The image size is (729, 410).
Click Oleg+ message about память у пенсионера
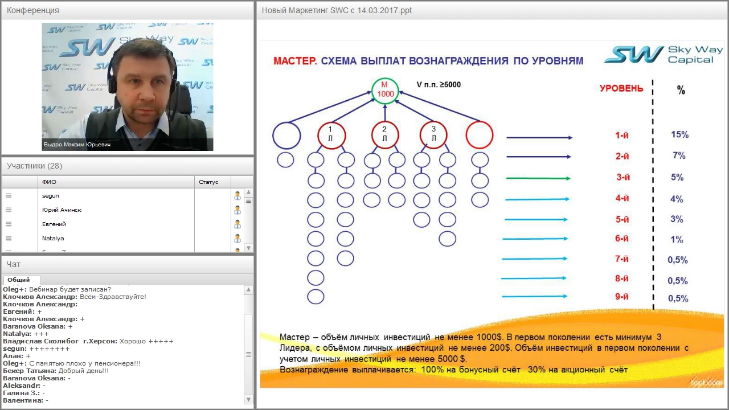pos(72,363)
